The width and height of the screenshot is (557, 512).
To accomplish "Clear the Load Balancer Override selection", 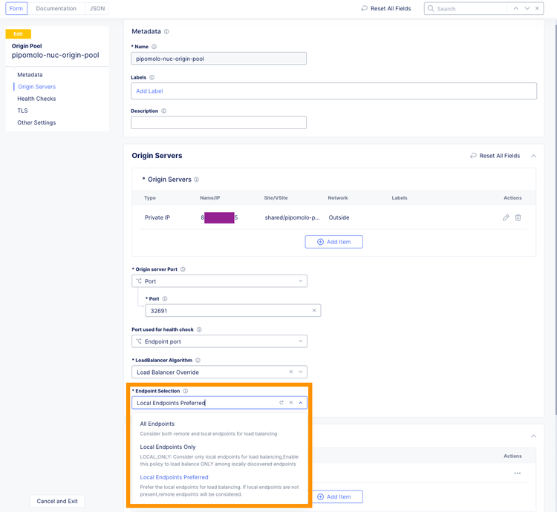I will point(291,372).
